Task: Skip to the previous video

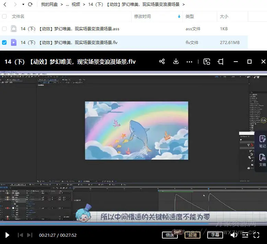Action: pyautogui.click(x=20, y=235)
